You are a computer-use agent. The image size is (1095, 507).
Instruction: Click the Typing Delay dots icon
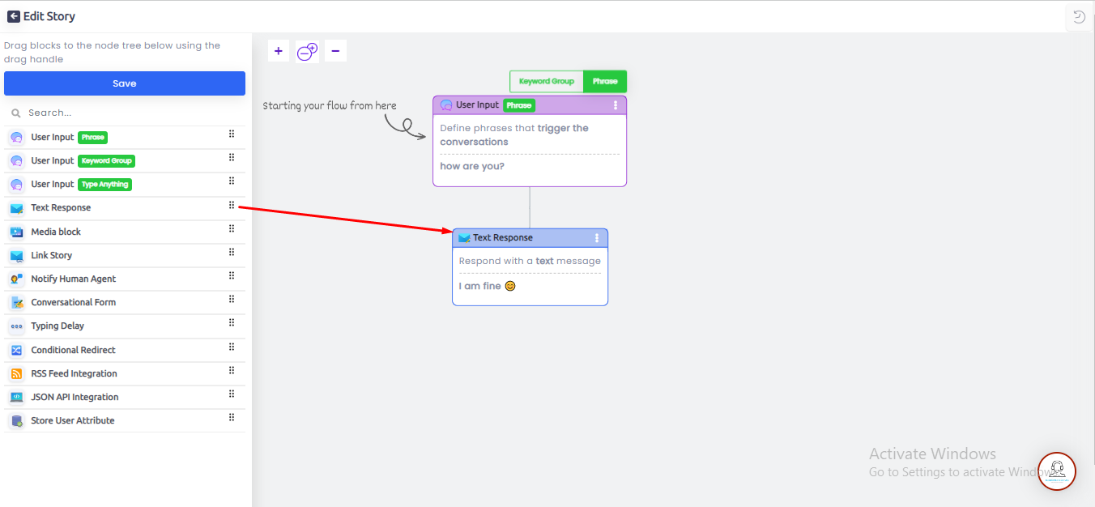pos(17,326)
